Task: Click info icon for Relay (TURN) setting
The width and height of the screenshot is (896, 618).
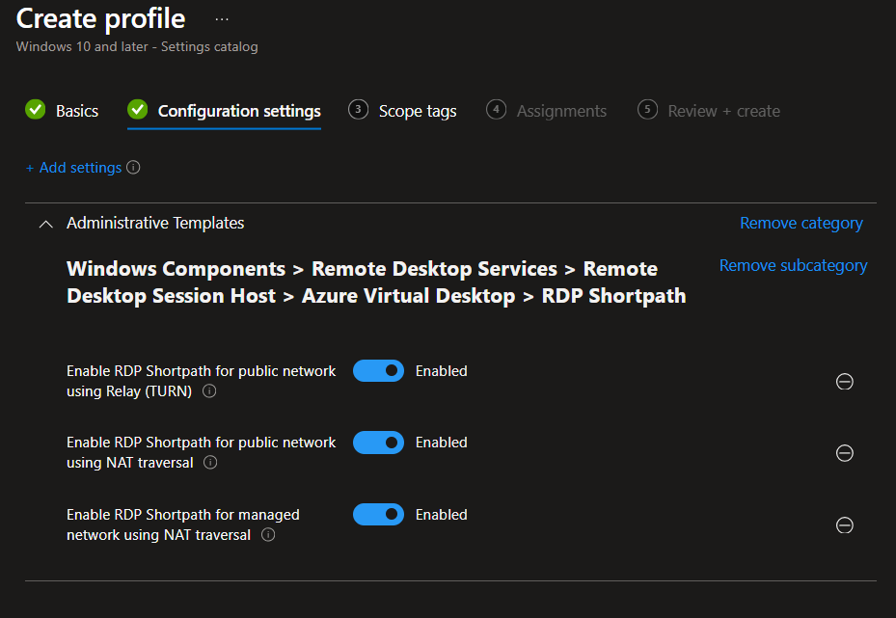Action: 209,391
